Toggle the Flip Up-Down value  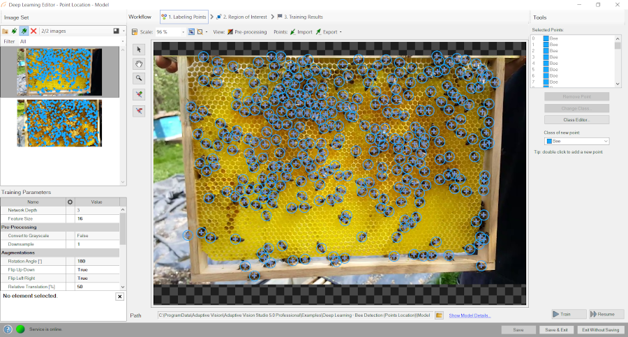click(x=96, y=269)
